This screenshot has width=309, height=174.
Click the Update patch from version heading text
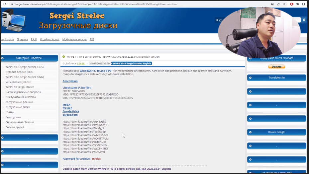[117, 169]
